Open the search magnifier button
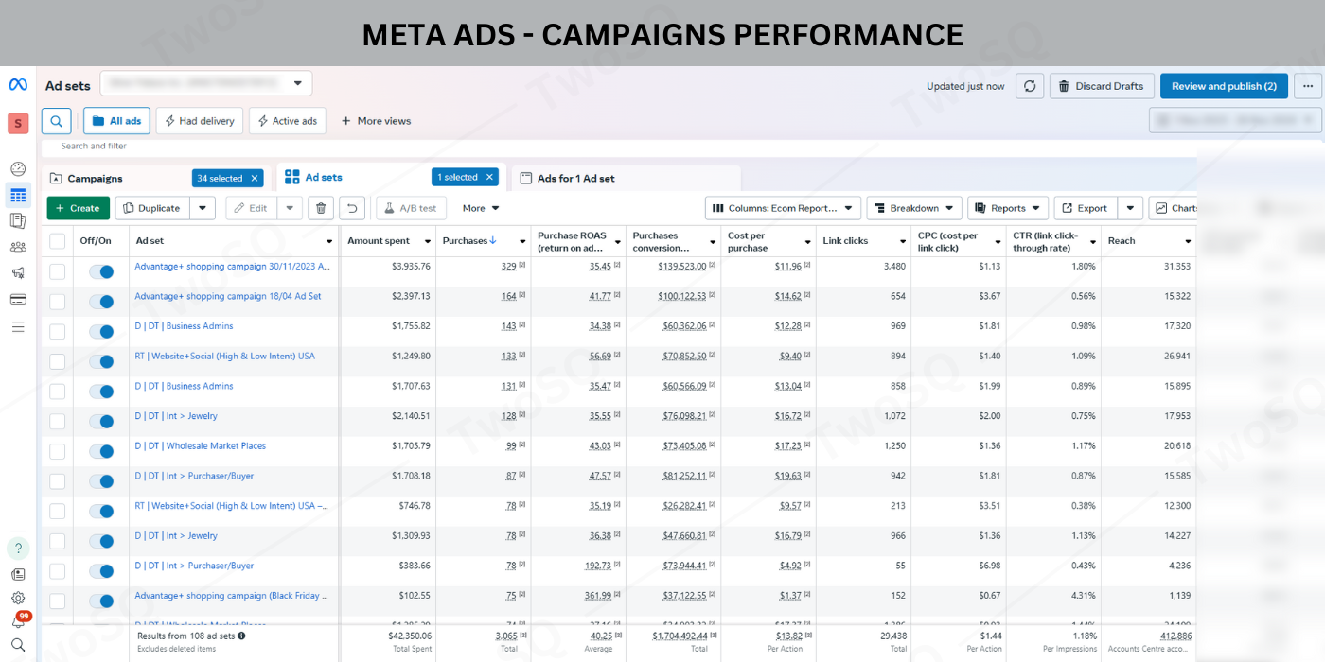 57,121
